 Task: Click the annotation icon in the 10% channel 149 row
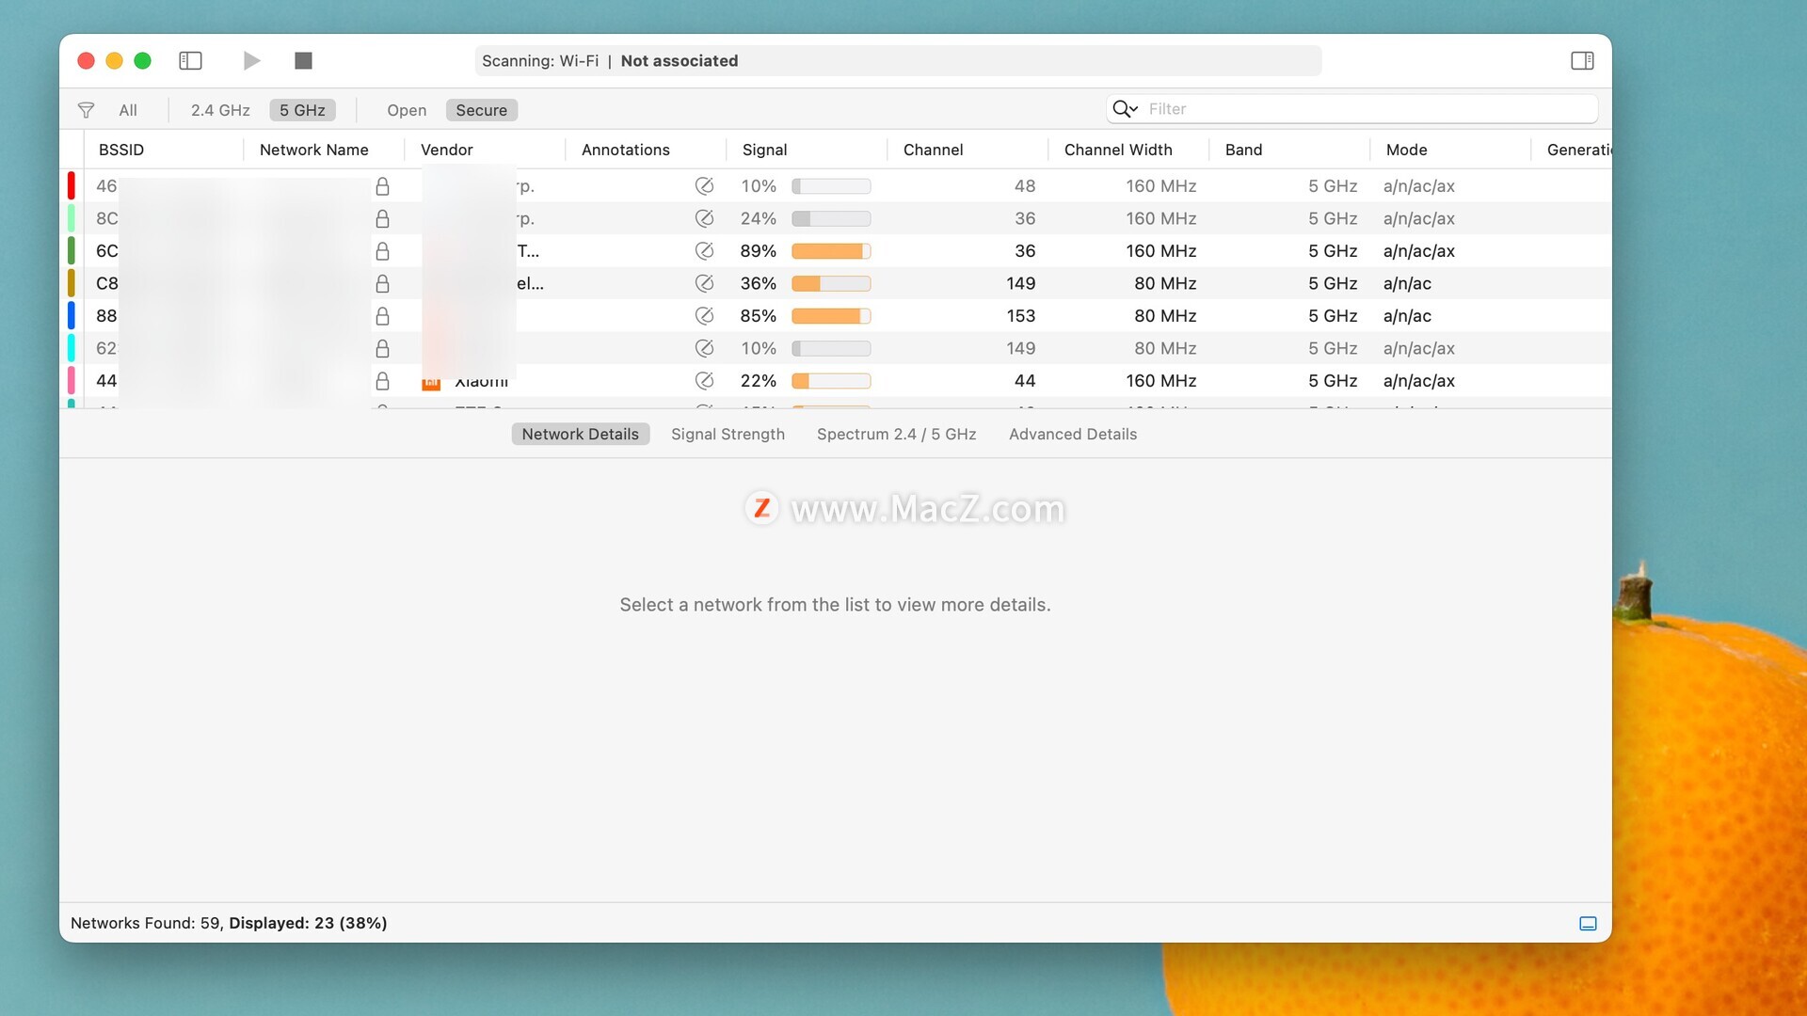pos(704,348)
